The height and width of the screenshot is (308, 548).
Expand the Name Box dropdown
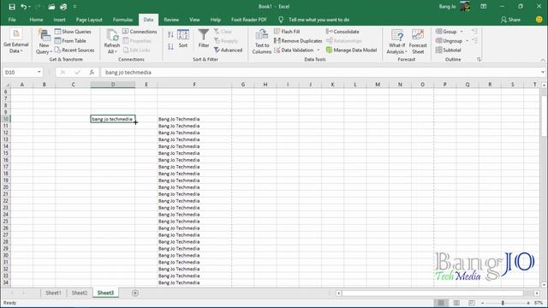tap(39, 72)
